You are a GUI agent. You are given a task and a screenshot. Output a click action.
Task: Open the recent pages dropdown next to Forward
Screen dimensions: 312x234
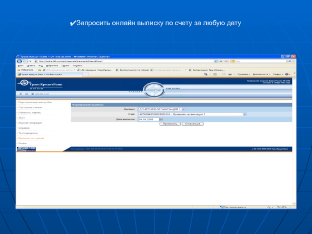coord(30,61)
